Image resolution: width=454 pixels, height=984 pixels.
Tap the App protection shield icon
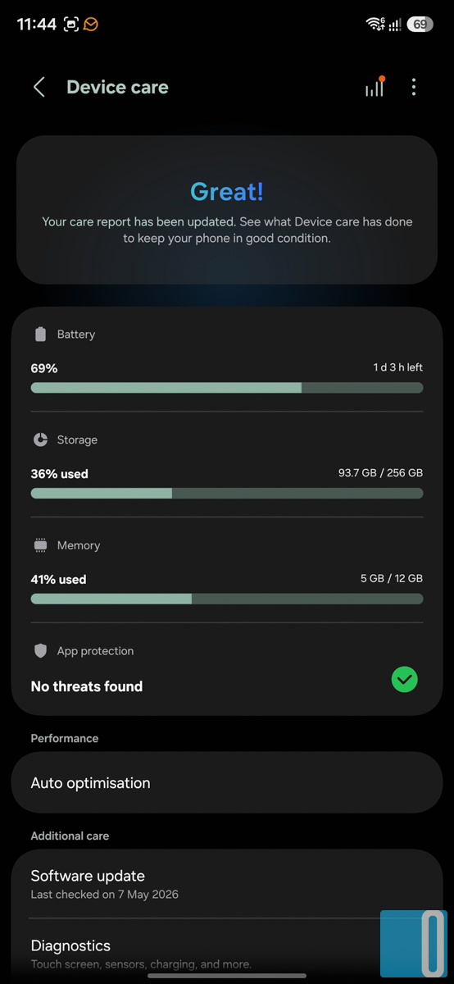click(x=40, y=651)
